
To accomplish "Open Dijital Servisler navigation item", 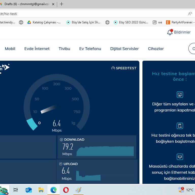I will 124,48.
